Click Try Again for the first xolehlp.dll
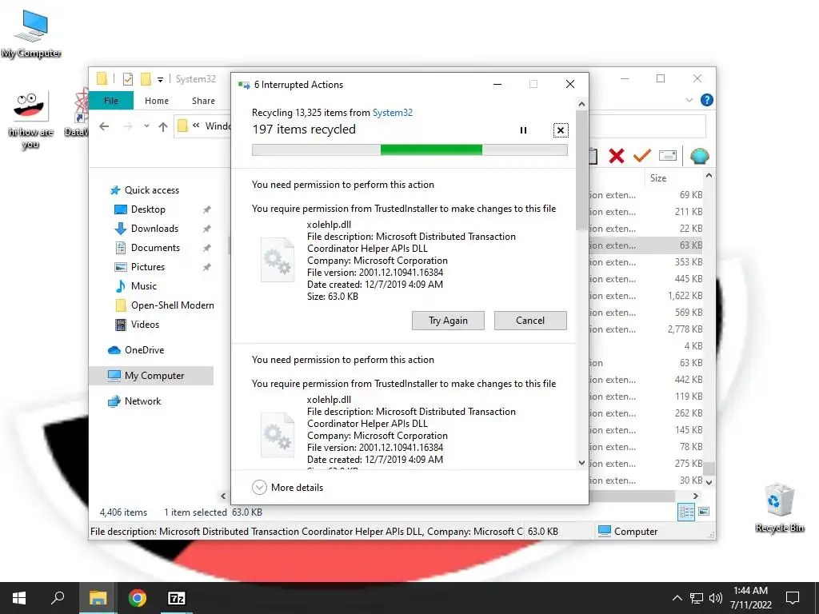The width and height of the screenshot is (819, 614). coord(448,321)
